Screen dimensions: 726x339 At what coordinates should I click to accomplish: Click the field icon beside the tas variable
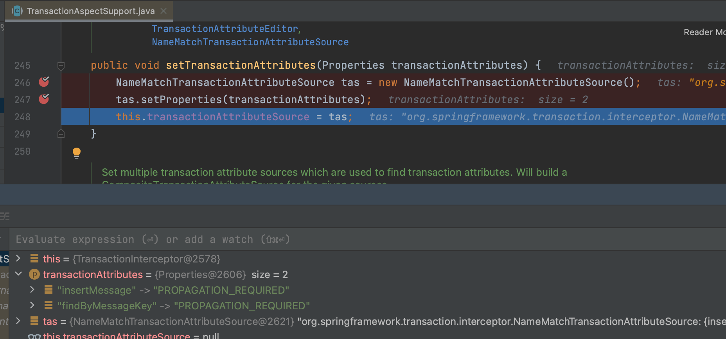tap(34, 321)
